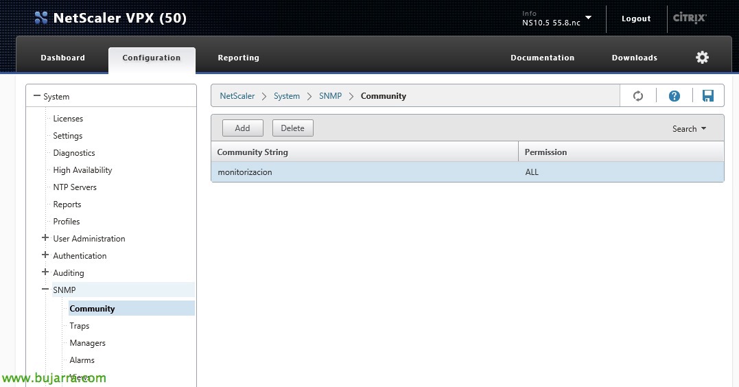
Task: Follow the NetScaler breadcrumb link
Action: pos(237,95)
